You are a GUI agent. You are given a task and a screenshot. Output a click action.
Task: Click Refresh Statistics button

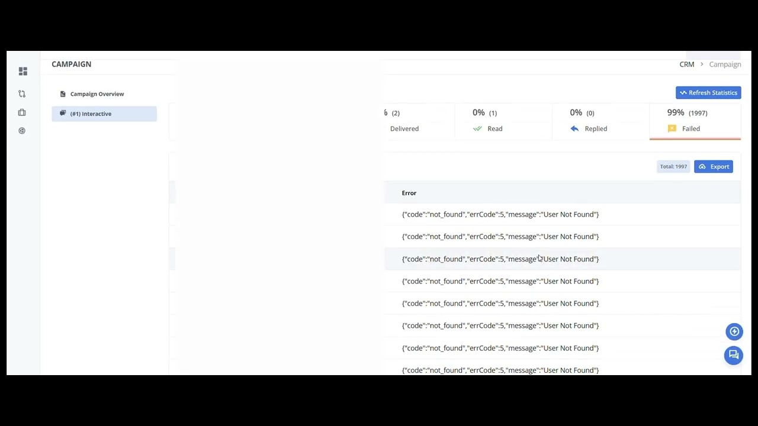[x=708, y=93]
